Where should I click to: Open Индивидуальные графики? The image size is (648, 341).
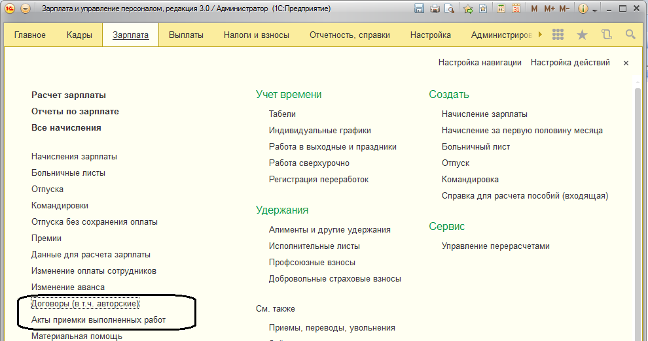(x=320, y=130)
